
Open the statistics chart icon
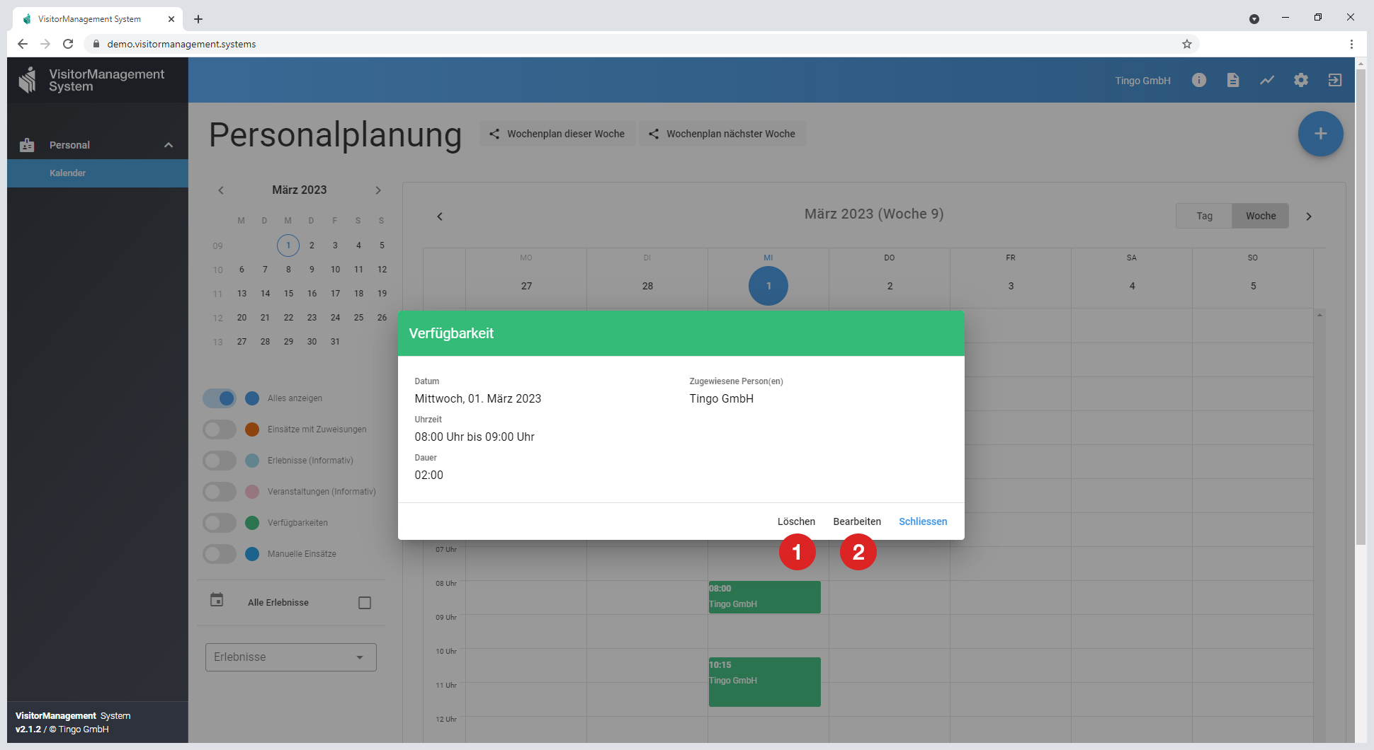(1266, 80)
